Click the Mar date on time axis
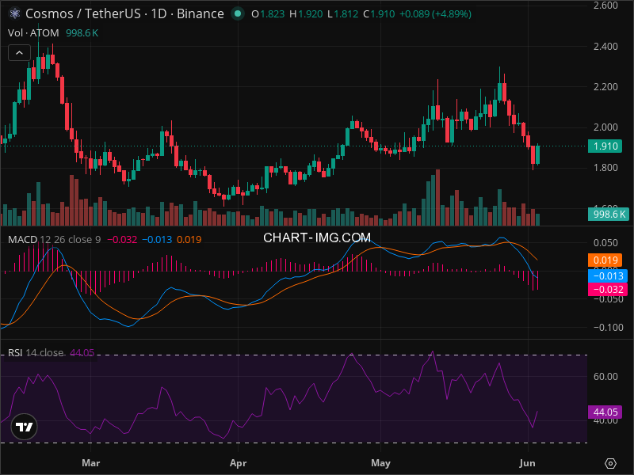 pos(90,463)
